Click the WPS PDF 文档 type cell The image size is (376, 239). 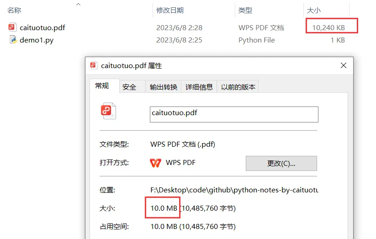point(261,27)
